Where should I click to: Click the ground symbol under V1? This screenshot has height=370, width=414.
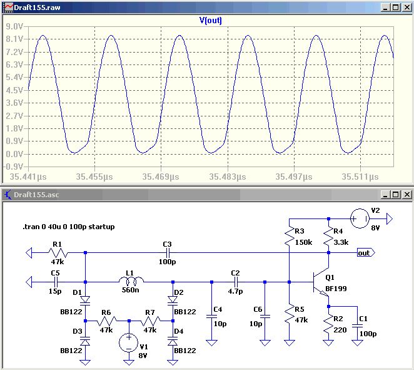click(x=129, y=362)
